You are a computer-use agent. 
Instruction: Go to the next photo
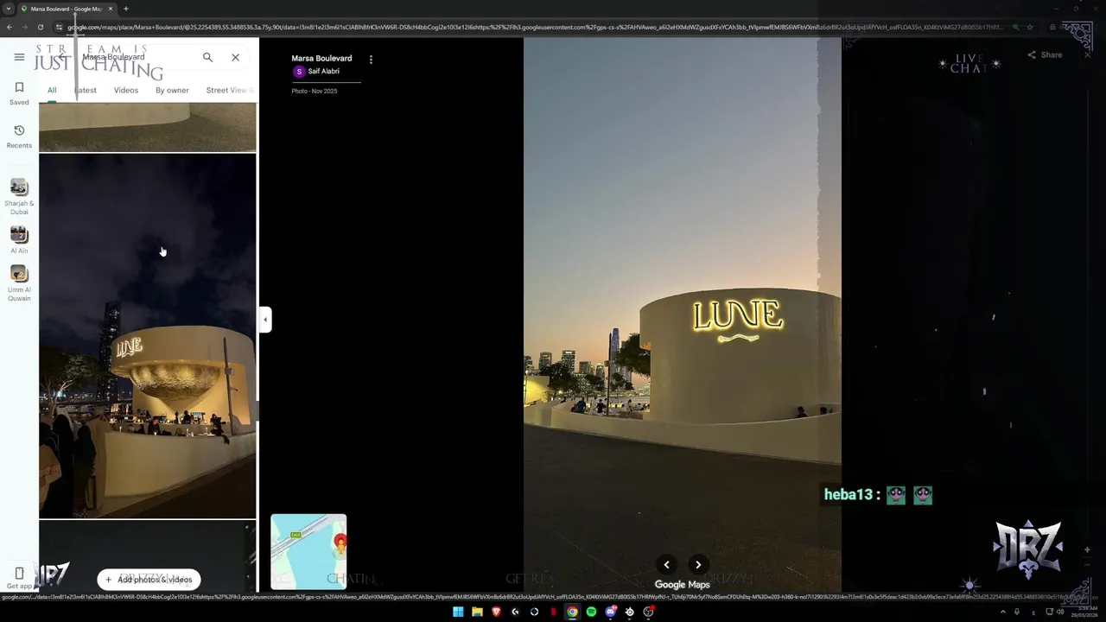coord(698,565)
